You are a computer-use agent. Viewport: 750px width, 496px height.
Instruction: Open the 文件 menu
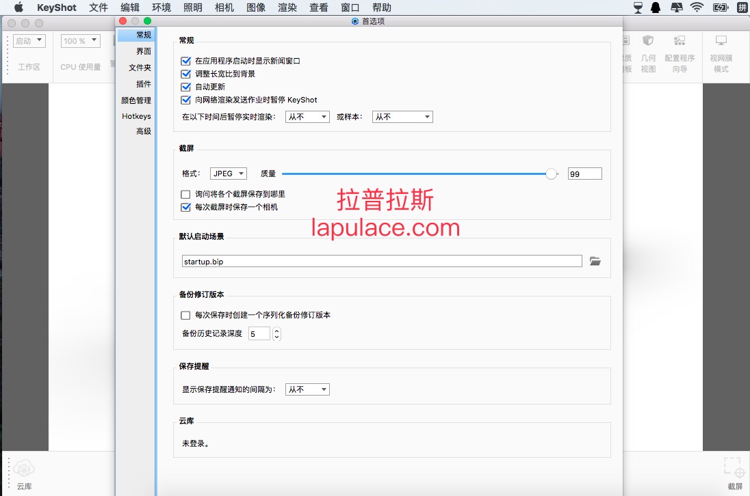(99, 8)
